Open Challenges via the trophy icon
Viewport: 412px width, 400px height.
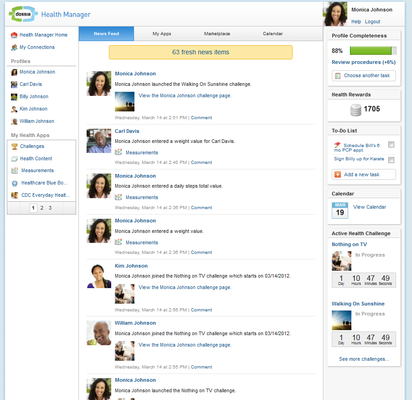coord(15,147)
